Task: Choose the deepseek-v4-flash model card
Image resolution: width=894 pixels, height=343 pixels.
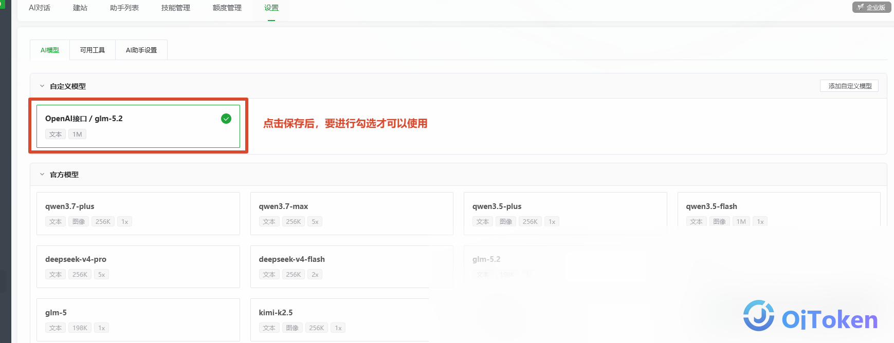Action: point(352,266)
